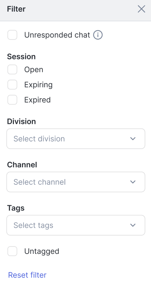Screen dimensions: 151x288
Task: Click the Reset filter link
Action: point(27,275)
